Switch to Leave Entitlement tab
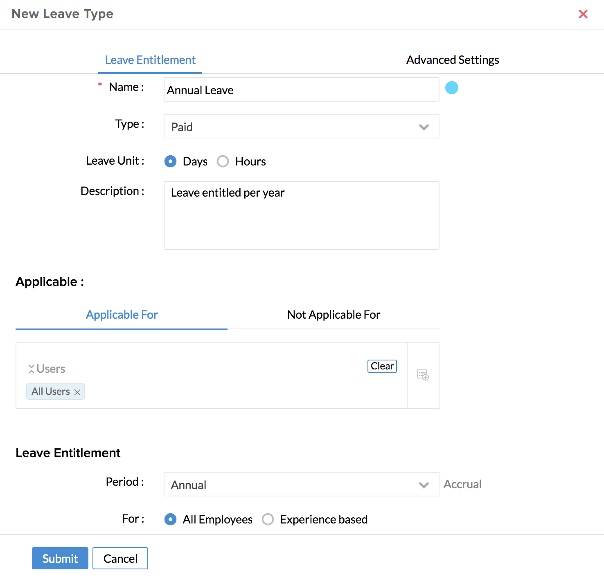This screenshot has height=580, width=604. pos(150,60)
